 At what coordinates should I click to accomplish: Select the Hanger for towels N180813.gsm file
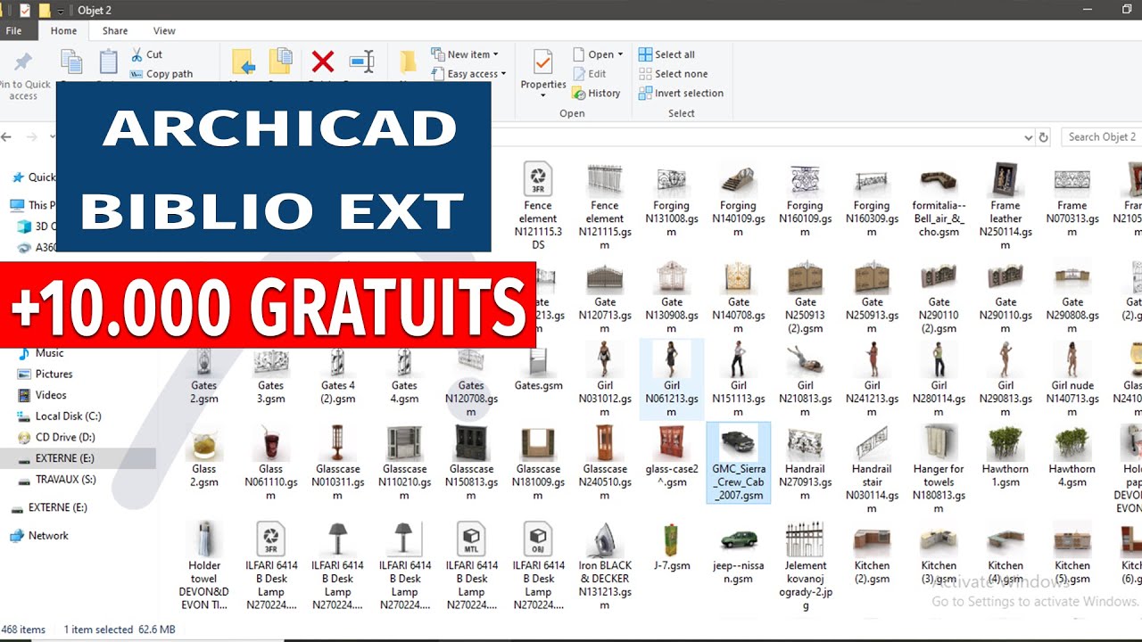(x=939, y=469)
